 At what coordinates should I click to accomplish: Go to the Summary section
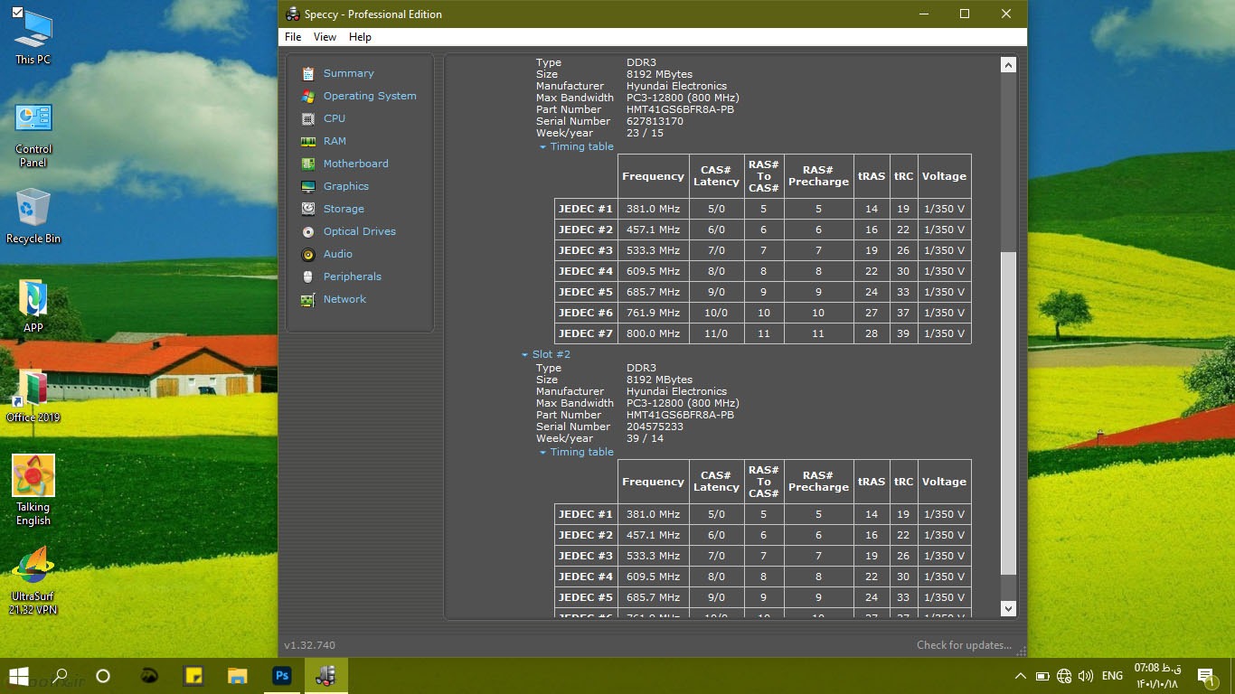click(x=348, y=73)
